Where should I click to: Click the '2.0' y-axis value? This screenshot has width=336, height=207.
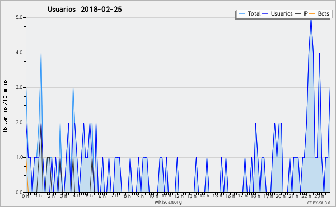tap(19, 123)
